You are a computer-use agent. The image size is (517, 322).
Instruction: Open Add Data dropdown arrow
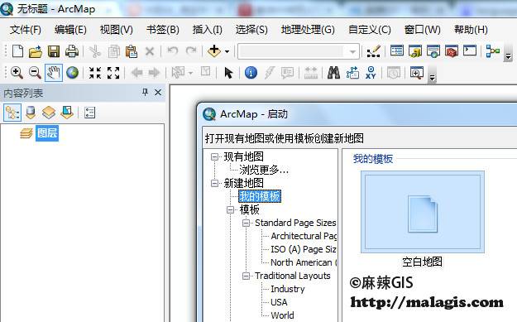point(227,52)
